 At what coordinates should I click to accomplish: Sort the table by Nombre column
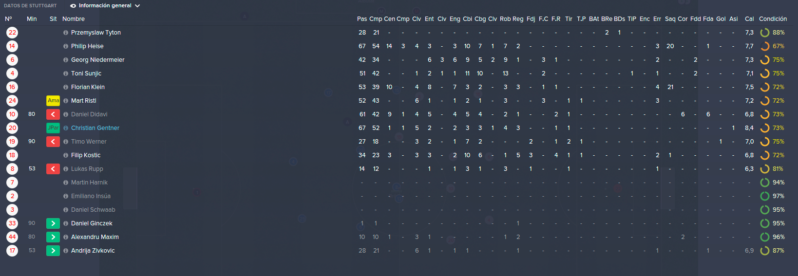pos(74,19)
